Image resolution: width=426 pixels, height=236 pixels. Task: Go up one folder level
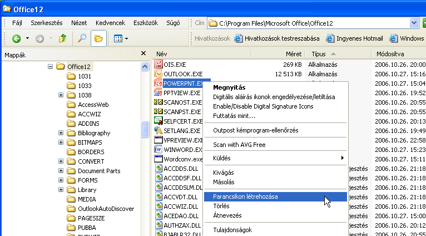[x=62, y=38]
